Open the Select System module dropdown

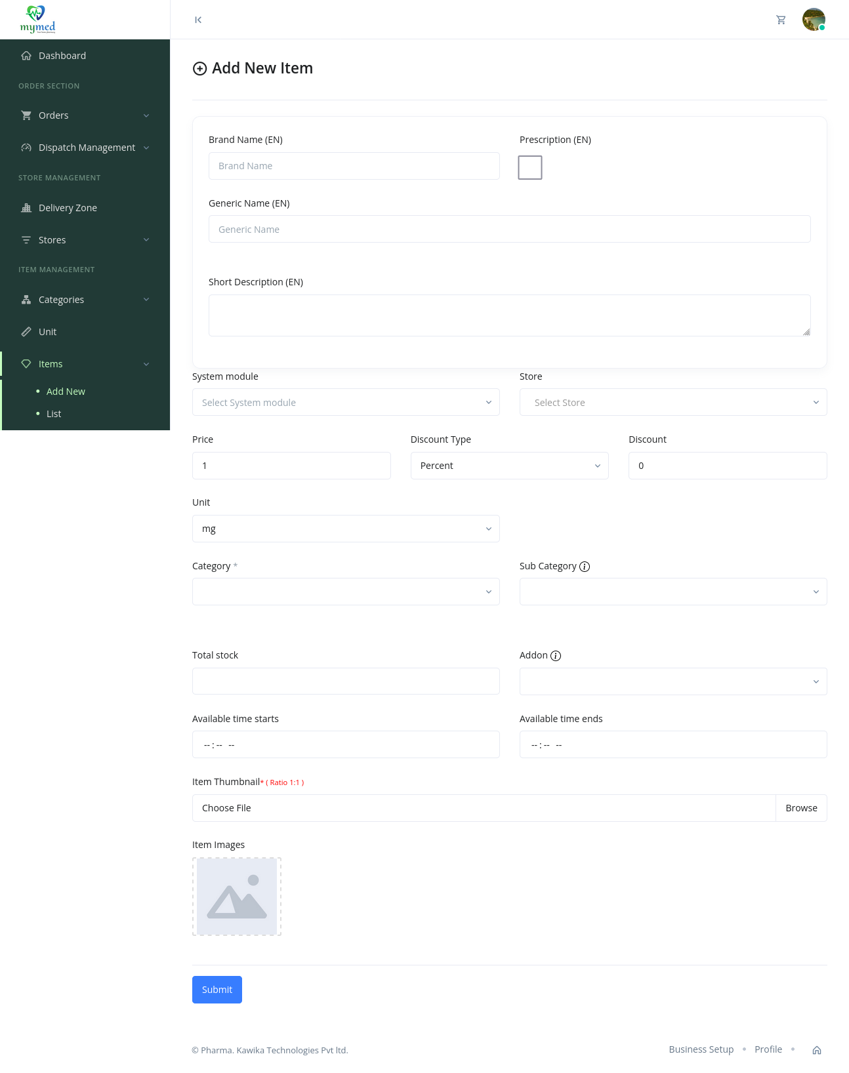pos(346,403)
